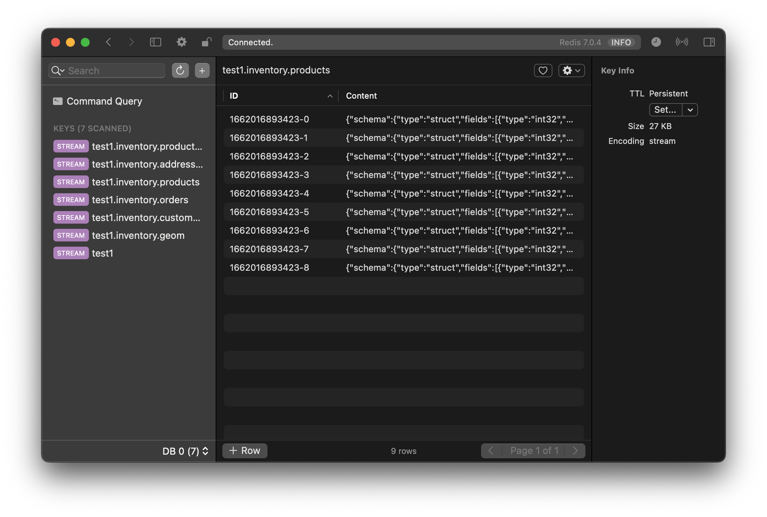
Task: Click the add Row button
Action: point(245,451)
